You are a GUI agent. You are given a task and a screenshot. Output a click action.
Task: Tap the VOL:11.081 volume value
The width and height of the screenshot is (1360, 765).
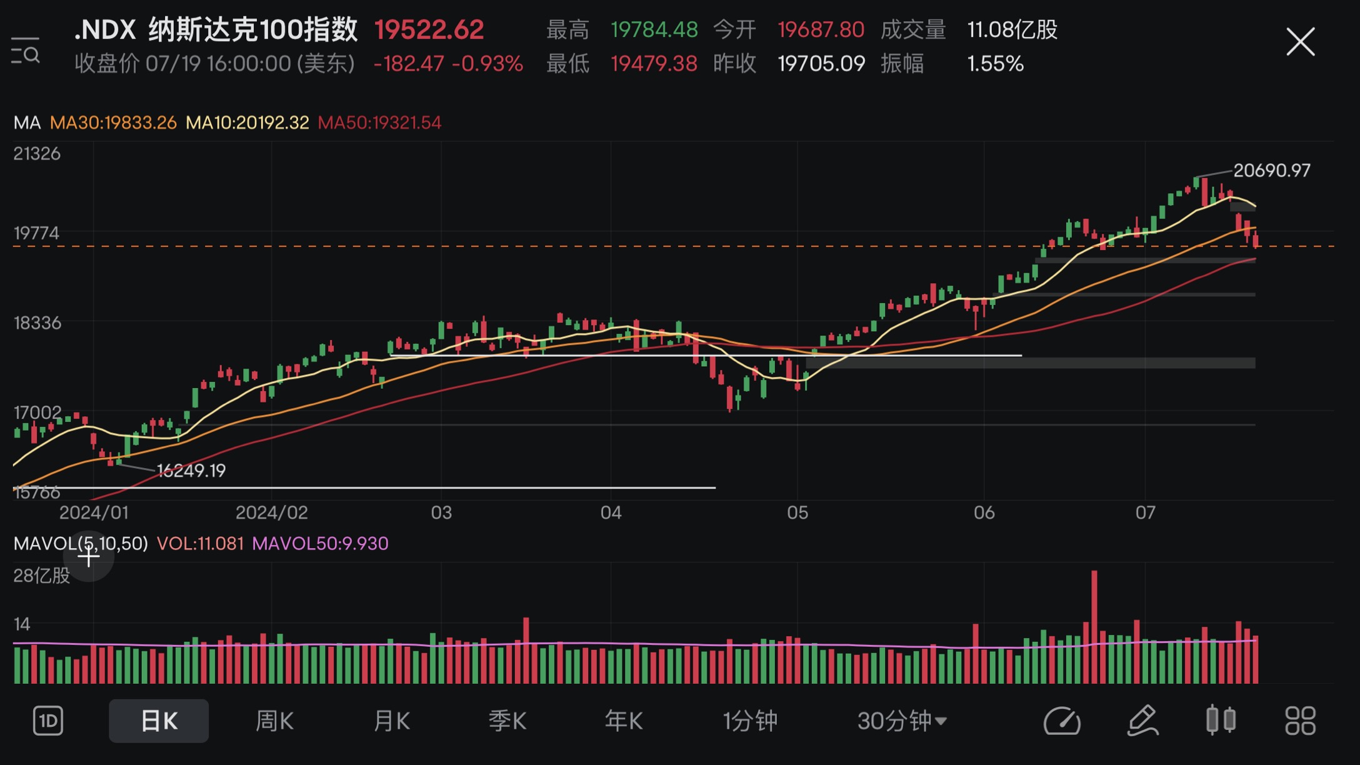[200, 543]
